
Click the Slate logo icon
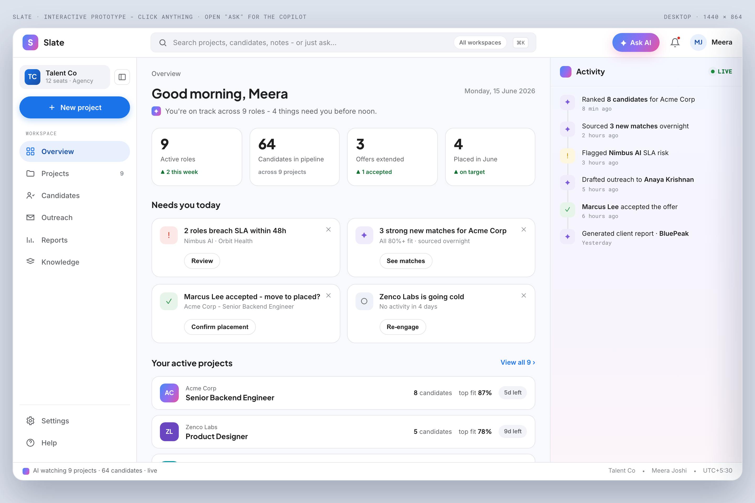coord(30,42)
